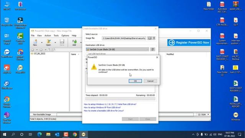Open Destination USB drive dropdown

point(118,49)
